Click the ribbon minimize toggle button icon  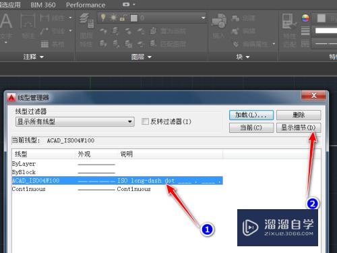pos(126,5)
